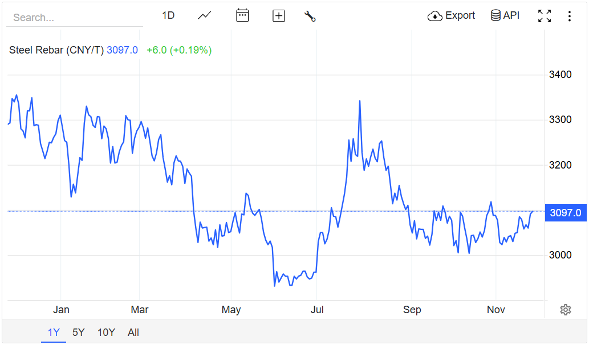Image resolution: width=589 pixels, height=345 pixels.
Task: Click the API database icon
Action: [495, 16]
